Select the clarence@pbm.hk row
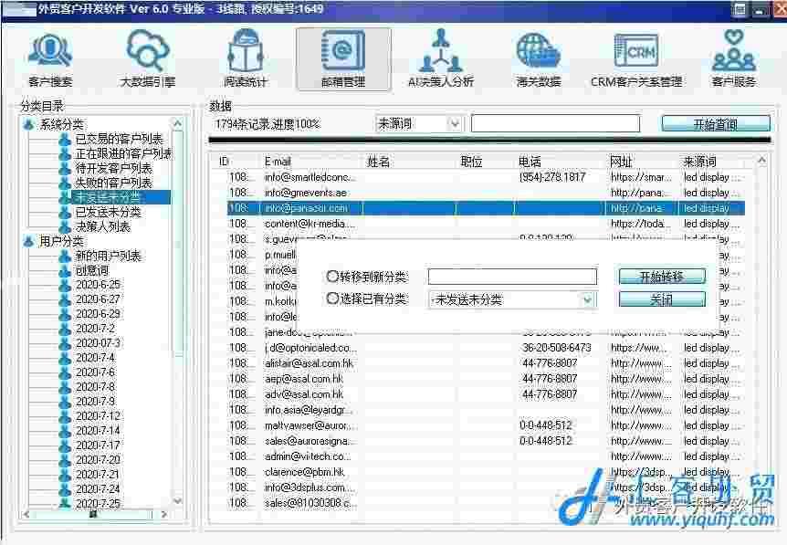Viewport: 787px width, 545px height. 486,472
